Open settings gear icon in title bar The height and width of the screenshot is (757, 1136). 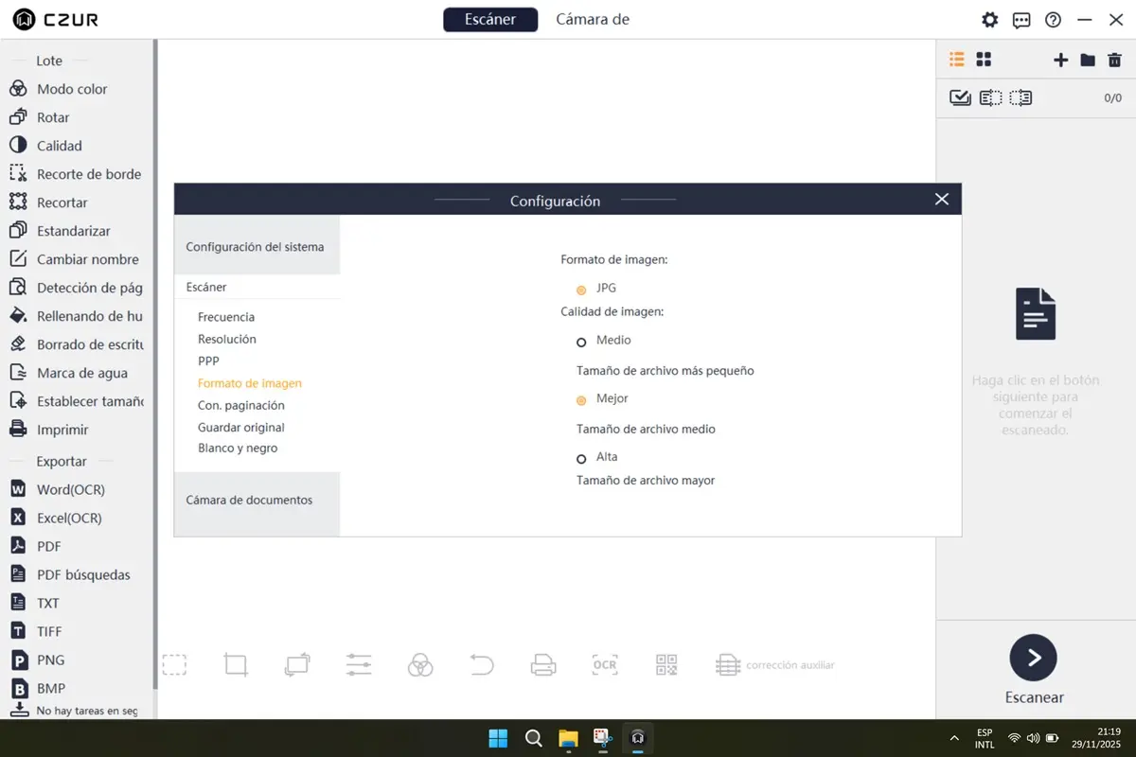coord(989,20)
